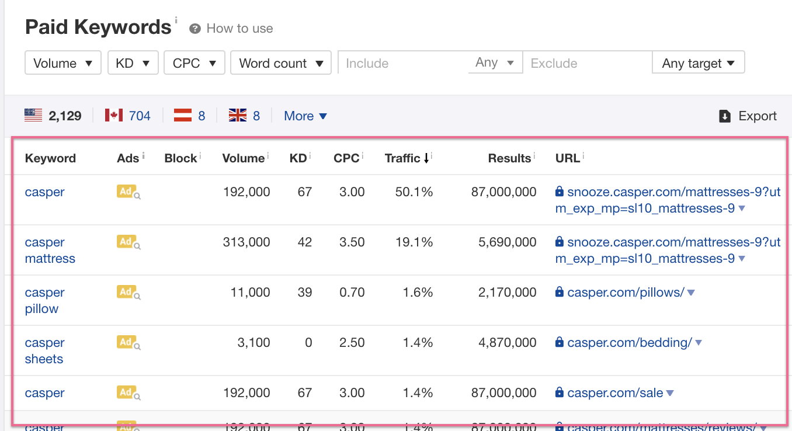Open the Volume filter dropdown

tap(63, 63)
